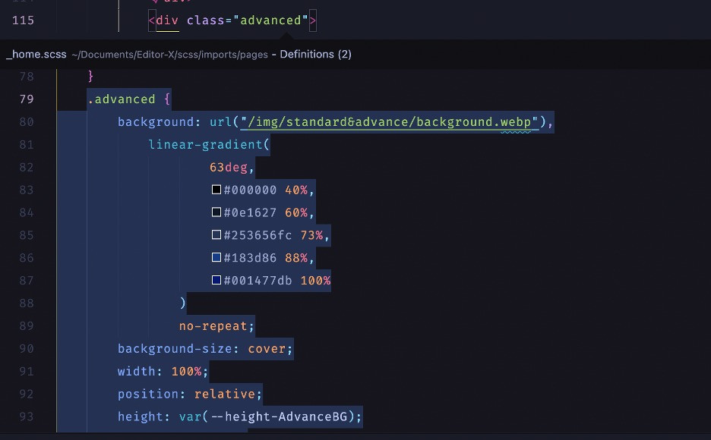Click the closing brace on line 78
The image size is (711, 440).
[x=90, y=76]
